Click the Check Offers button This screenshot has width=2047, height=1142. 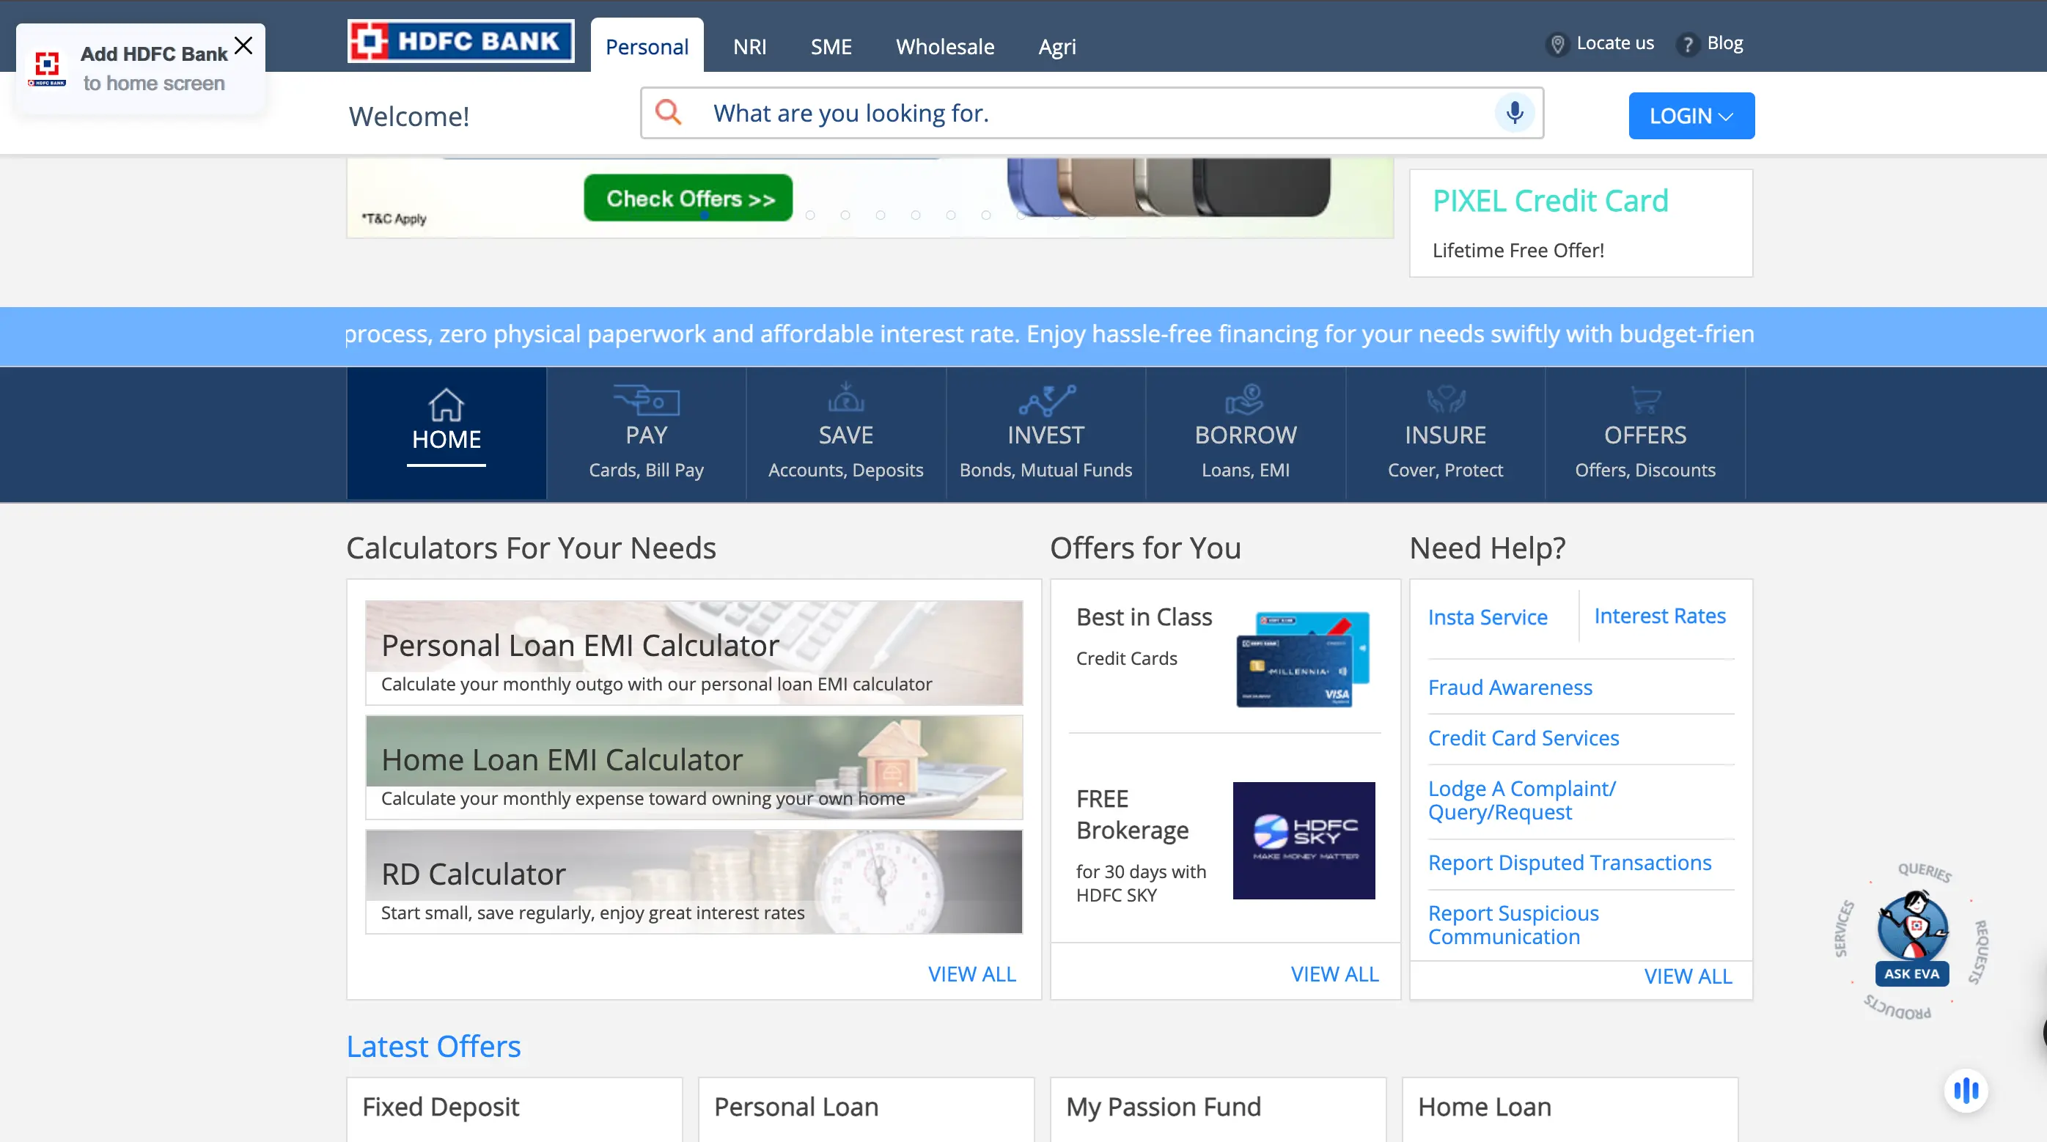688,199
